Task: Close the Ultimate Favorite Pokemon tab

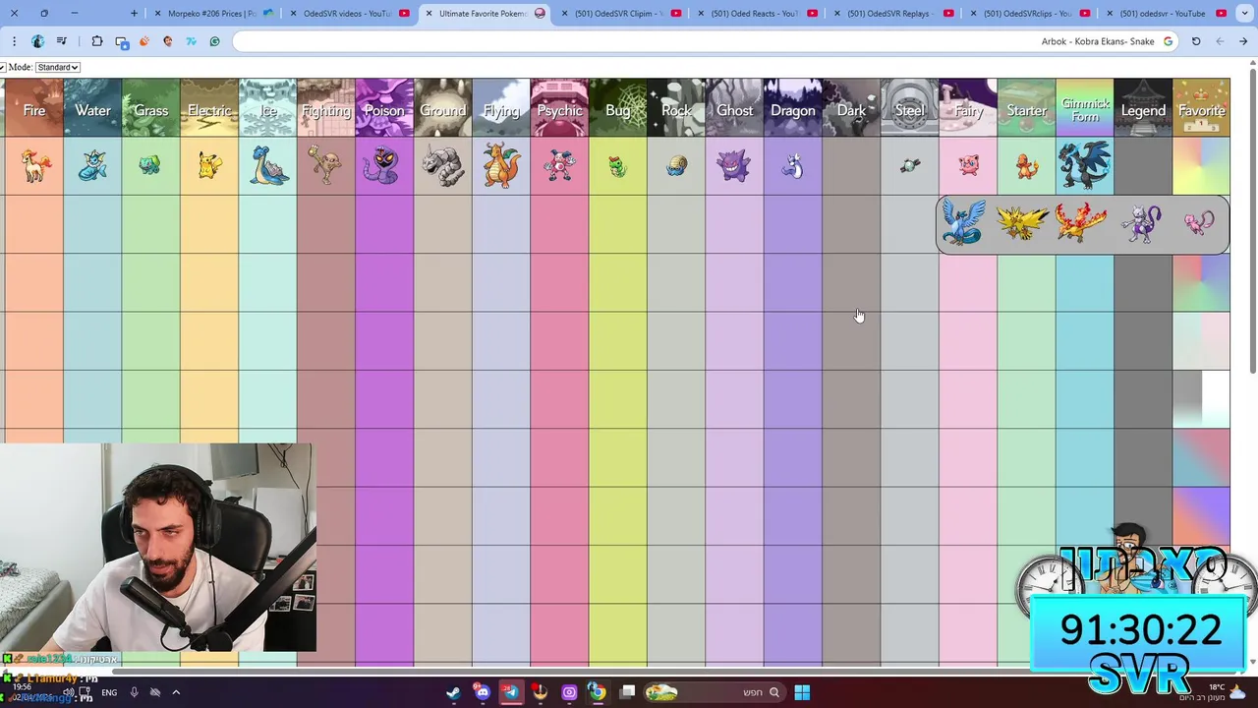Action: click(429, 14)
